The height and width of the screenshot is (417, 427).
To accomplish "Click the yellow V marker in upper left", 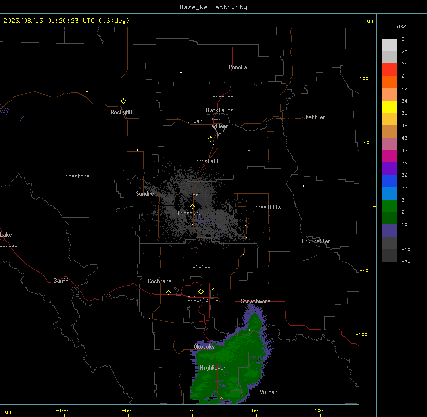I will coord(87,91).
